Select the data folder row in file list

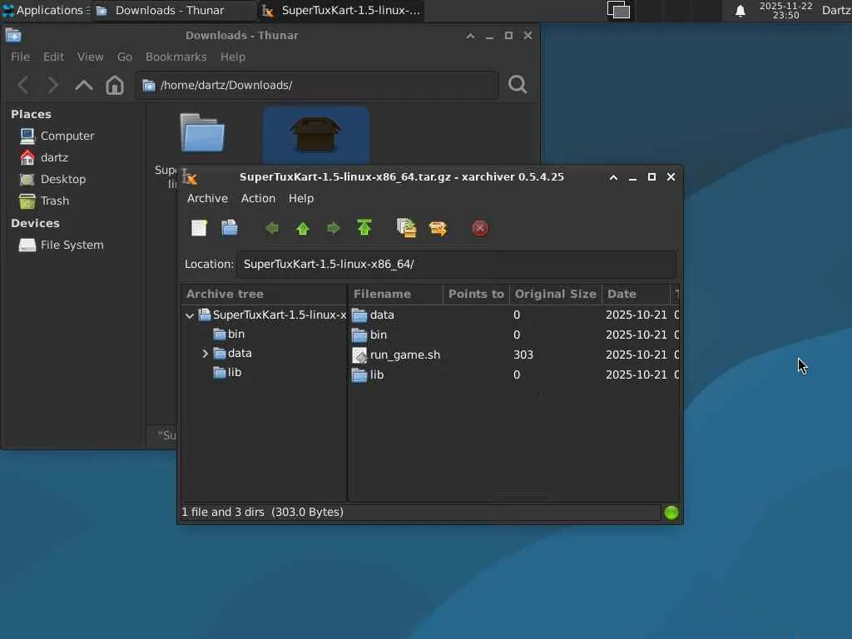click(513, 315)
